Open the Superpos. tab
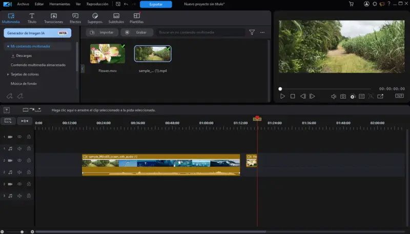 pyautogui.click(x=95, y=18)
